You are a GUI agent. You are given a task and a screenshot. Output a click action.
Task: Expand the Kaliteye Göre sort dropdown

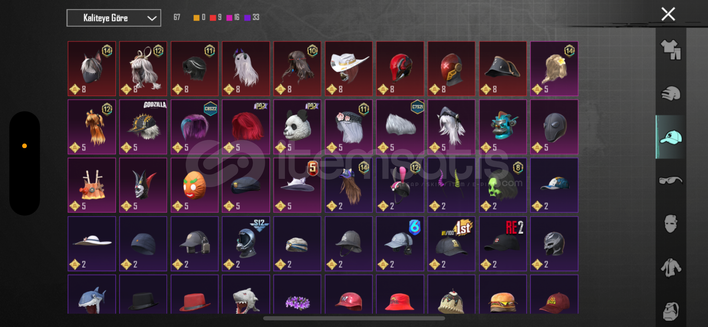click(114, 18)
